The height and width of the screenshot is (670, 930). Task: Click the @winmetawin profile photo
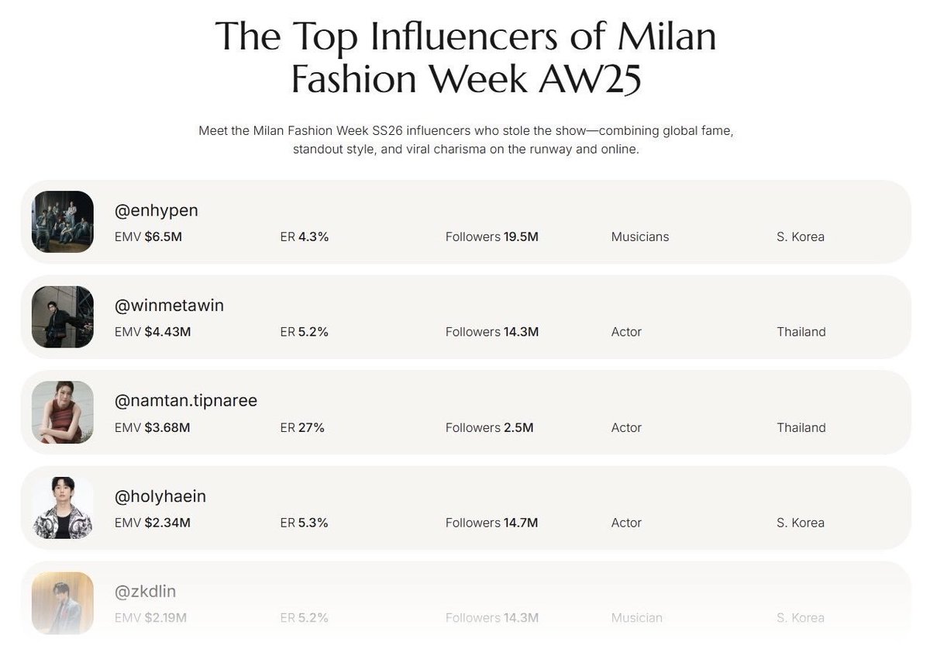(x=63, y=317)
